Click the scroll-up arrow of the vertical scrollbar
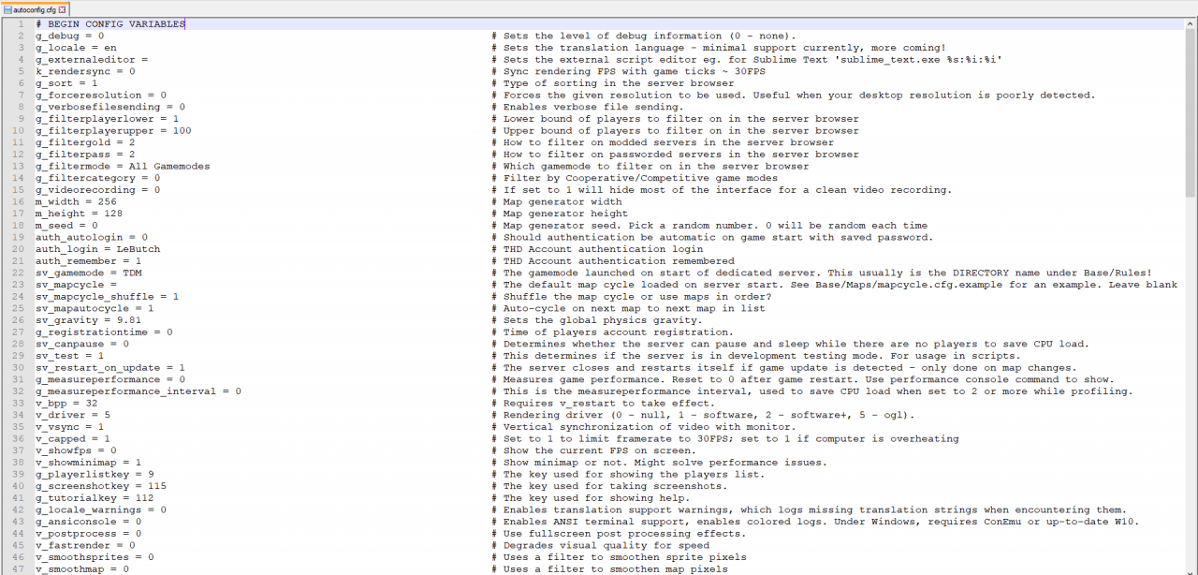1198x575 pixels. 1191,23
